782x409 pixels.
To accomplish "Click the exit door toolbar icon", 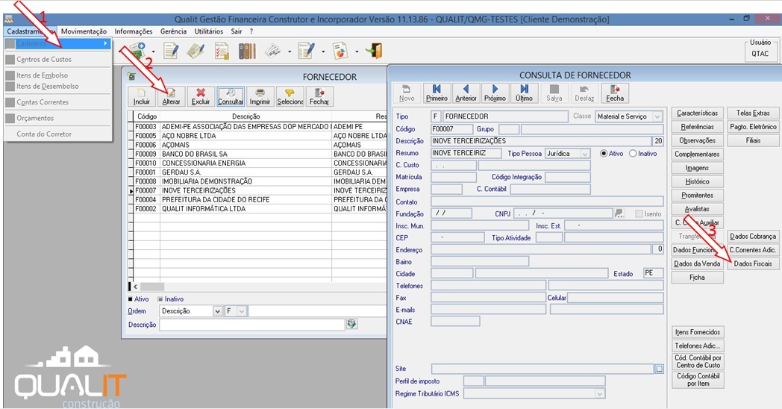I will coord(374,51).
